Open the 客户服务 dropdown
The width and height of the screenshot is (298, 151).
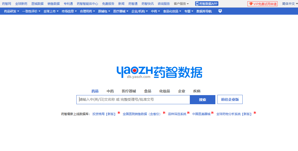point(181,4)
